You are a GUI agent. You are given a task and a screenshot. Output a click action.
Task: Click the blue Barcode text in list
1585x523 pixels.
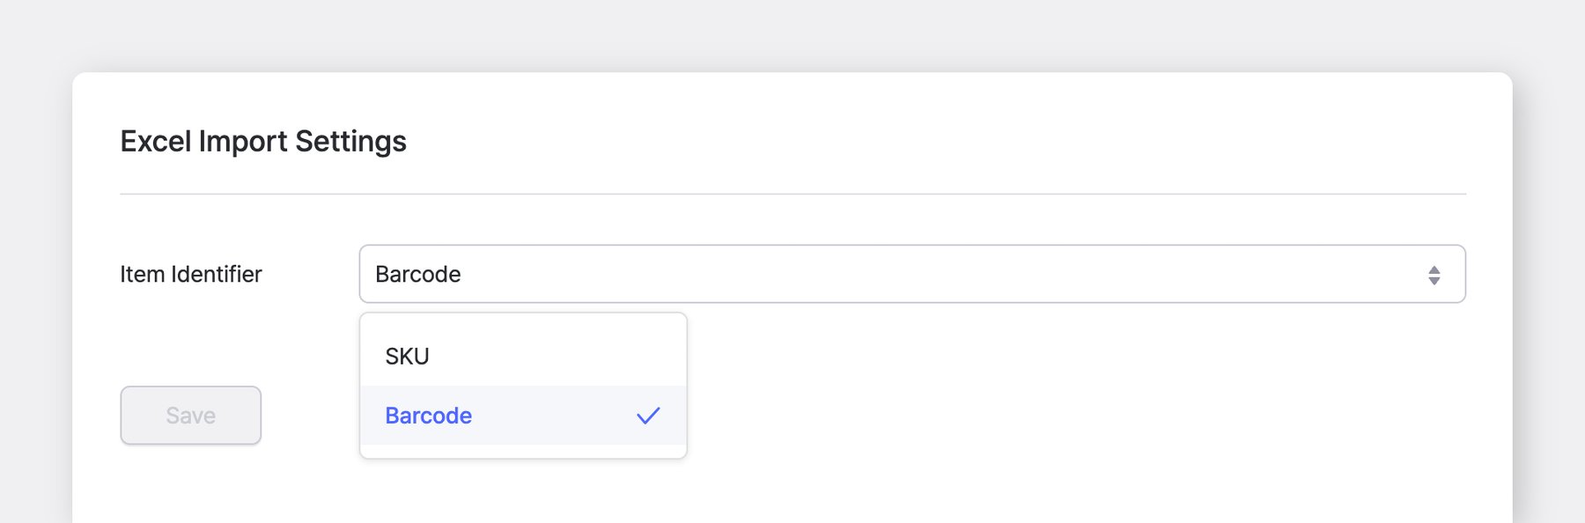coord(429,416)
